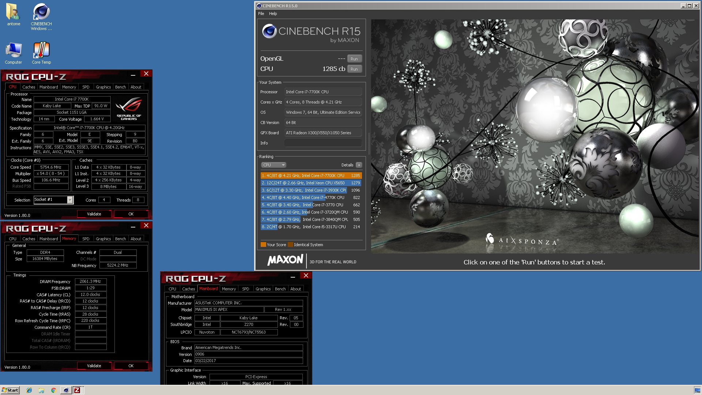Switch to Caches tab in top CPU-Z
Image resolution: width=702 pixels, height=395 pixels.
pos(29,87)
